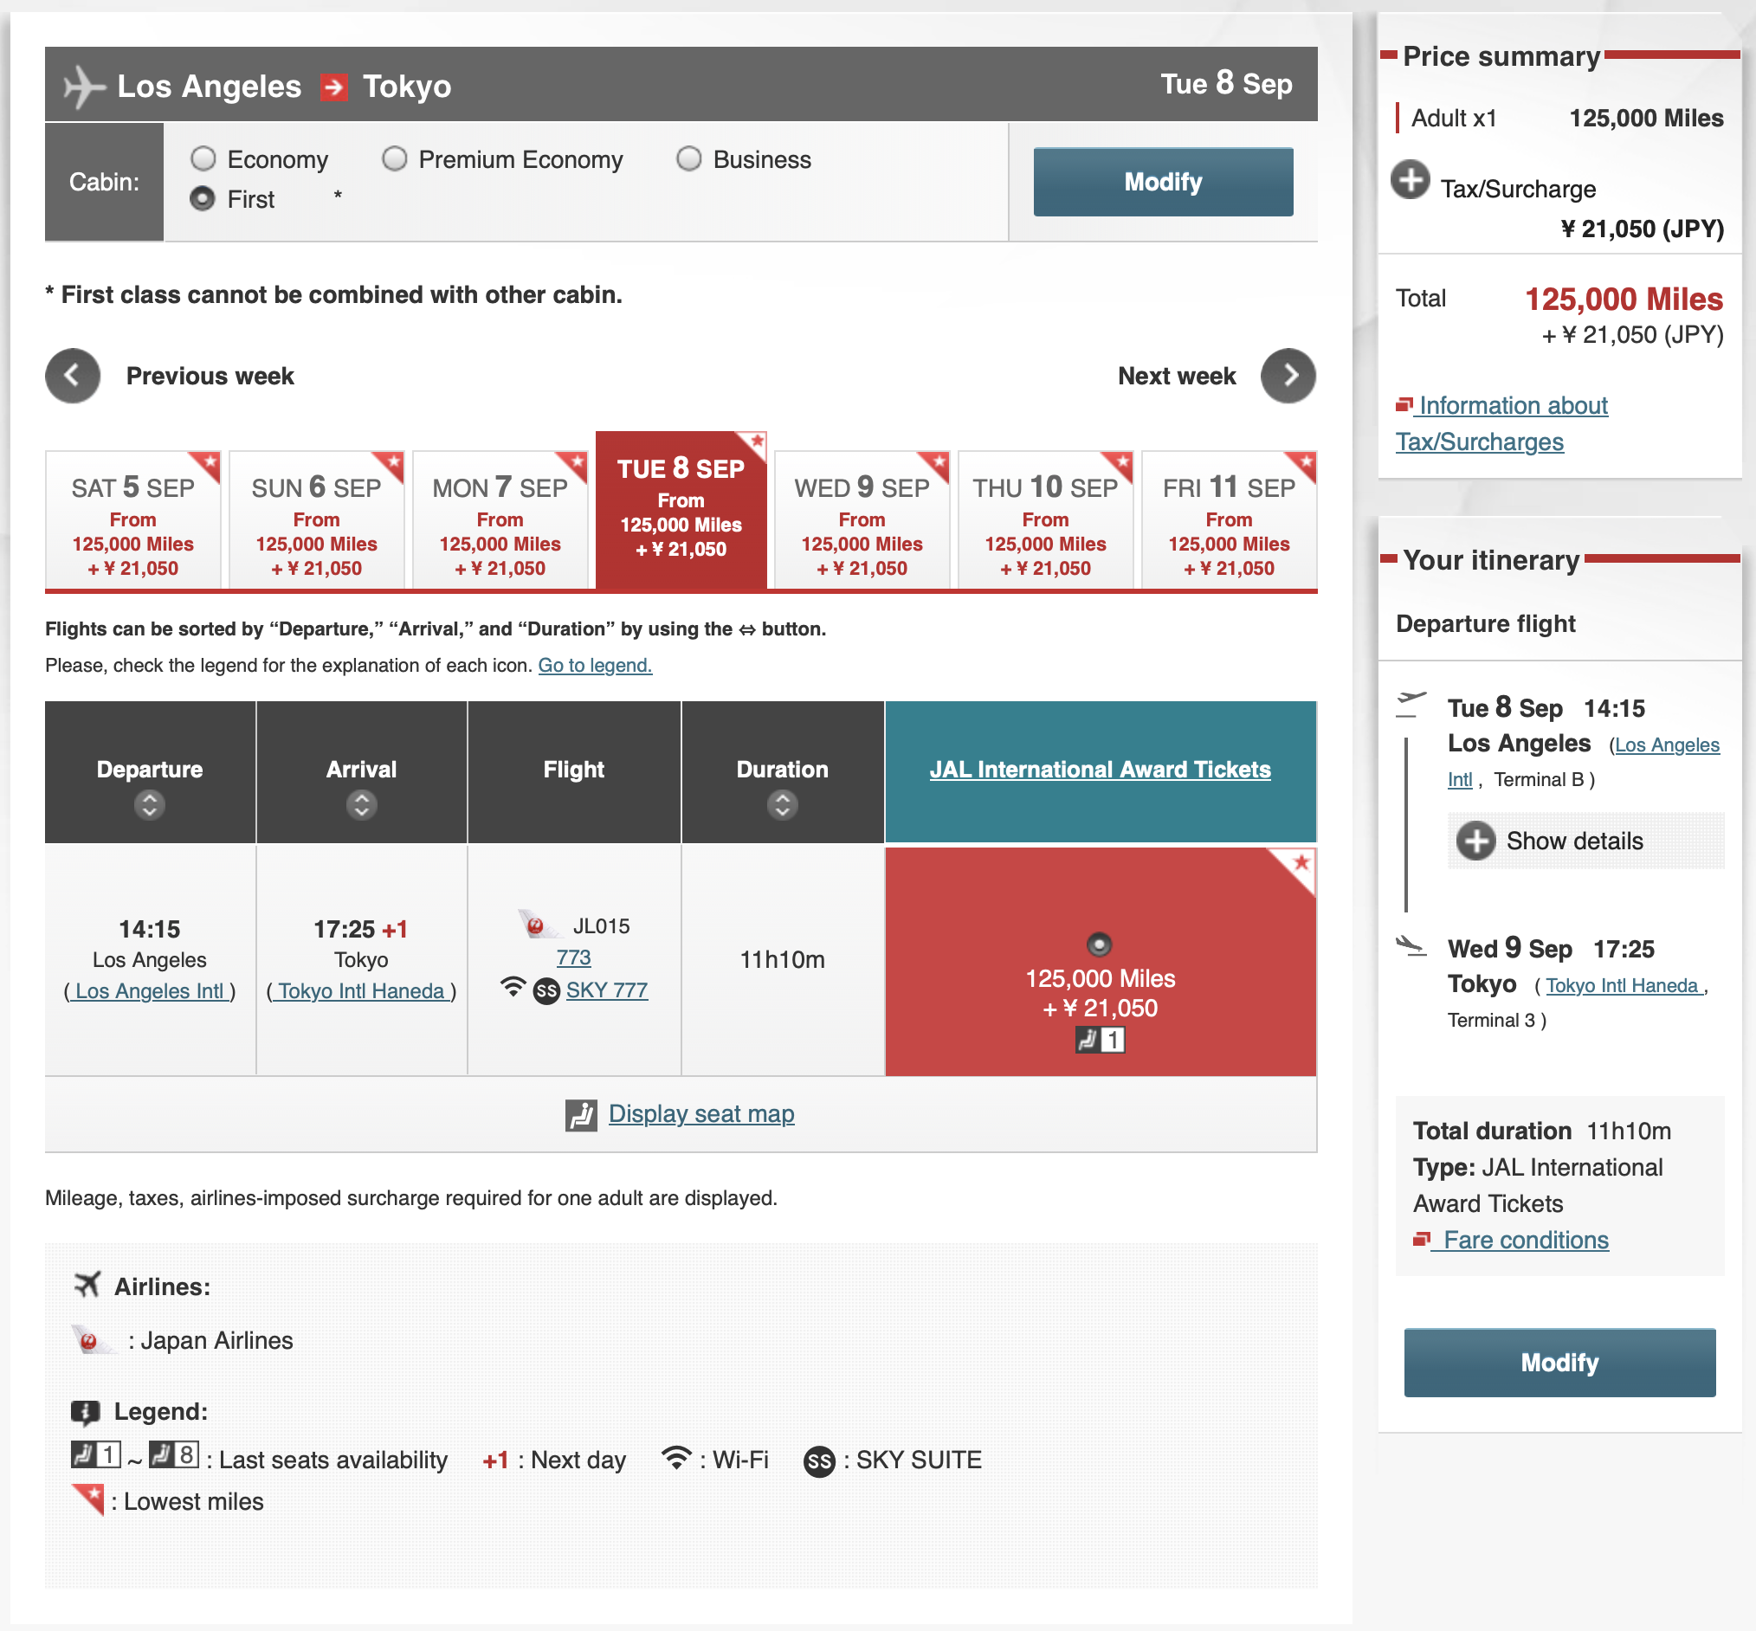Open the 773 aircraft type link
The height and width of the screenshot is (1631, 1756).
tap(574, 957)
